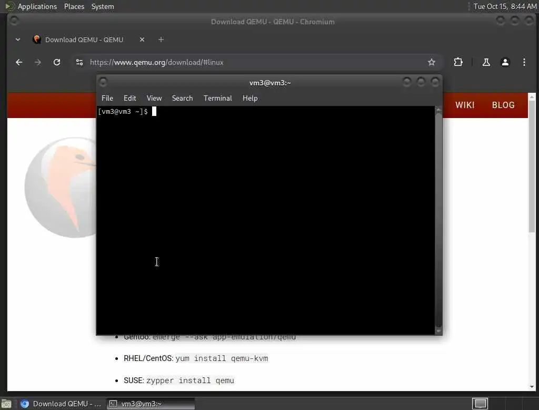This screenshot has width=539, height=410.
Task: Open the terminal Help menu
Action: pos(250,98)
